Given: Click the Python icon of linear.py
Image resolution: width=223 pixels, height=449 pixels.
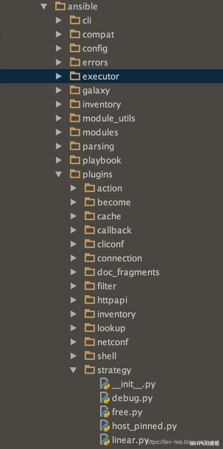Looking at the screenshot, I should 105,440.
